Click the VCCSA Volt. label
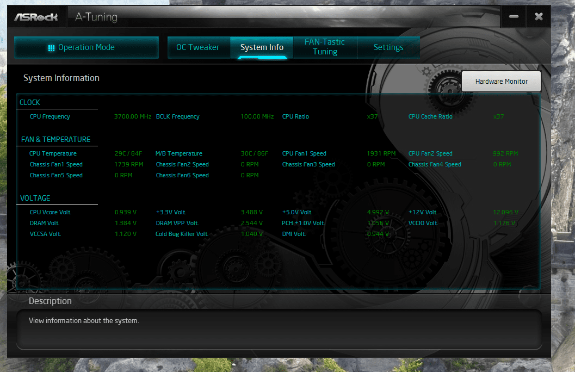 tap(46, 234)
